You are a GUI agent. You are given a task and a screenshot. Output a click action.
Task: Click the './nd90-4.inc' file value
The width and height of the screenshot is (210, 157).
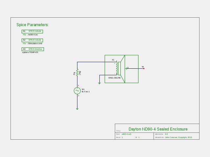[33, 35]
